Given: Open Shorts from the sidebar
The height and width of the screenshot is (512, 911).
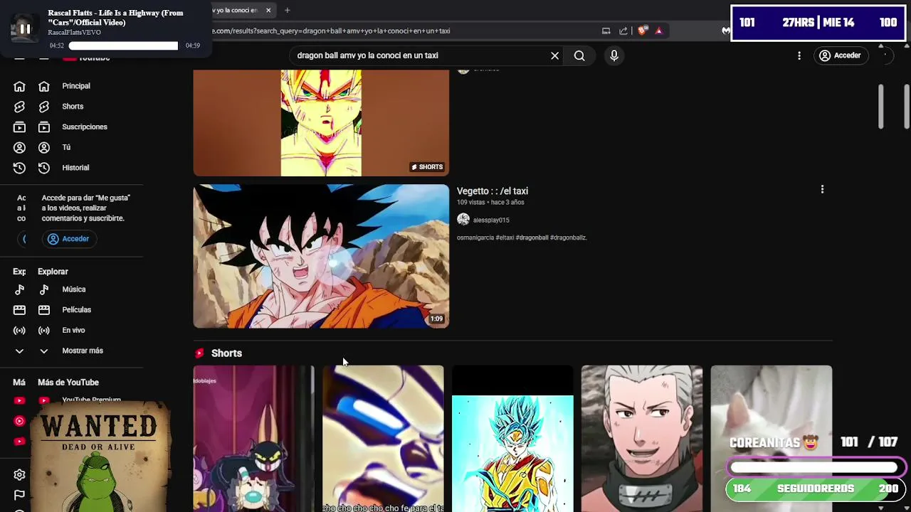Looking at the screenshot, I should pos(73,107).
